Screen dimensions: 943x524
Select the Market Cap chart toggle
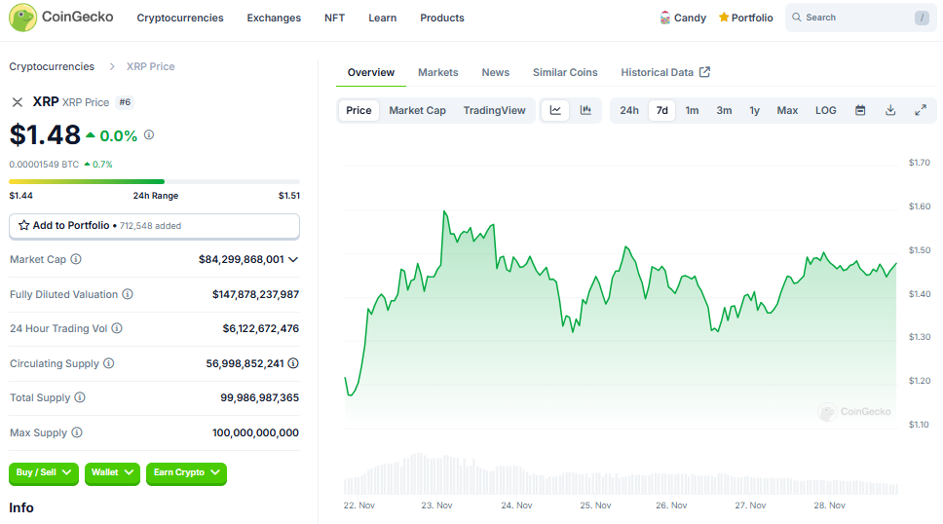417,110
